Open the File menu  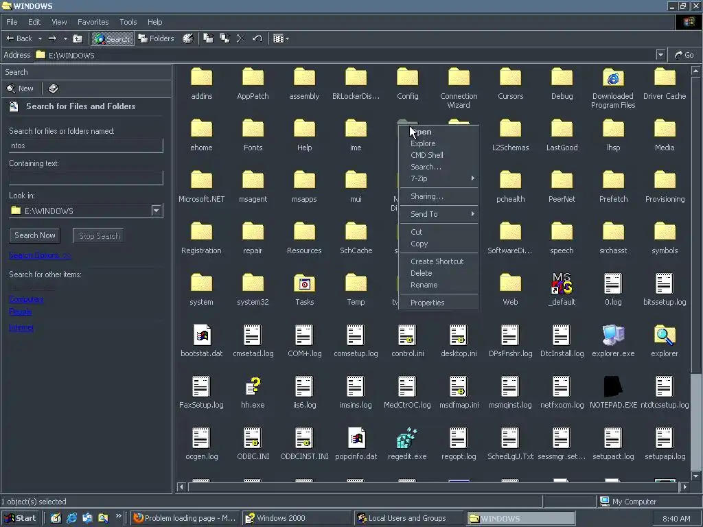click(12, 22)
